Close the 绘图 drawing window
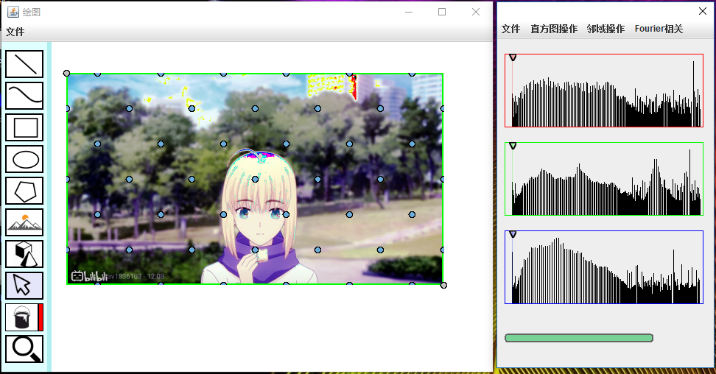 click(x=476, y=12)
